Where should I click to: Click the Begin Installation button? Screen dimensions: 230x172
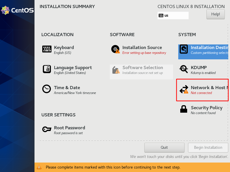pos(208,147)
